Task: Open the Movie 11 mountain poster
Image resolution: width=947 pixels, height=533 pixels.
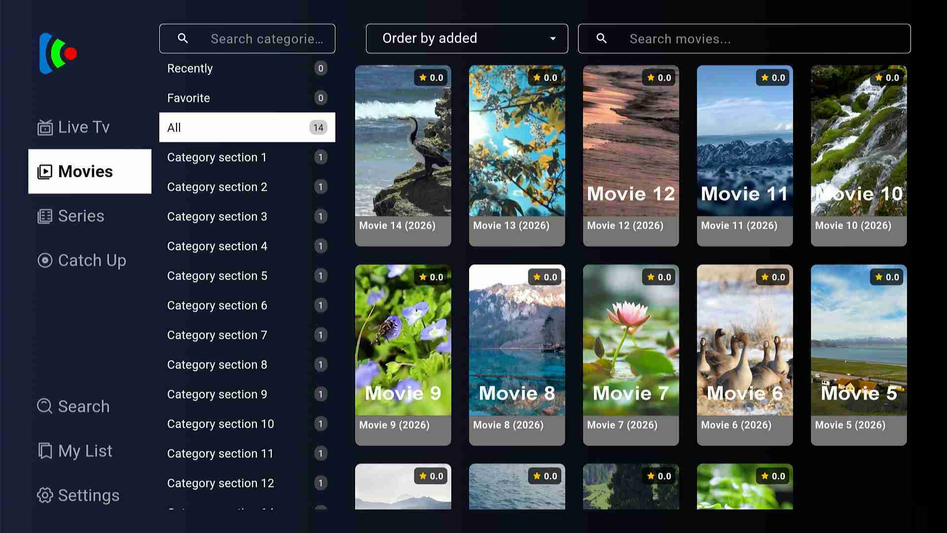Action: 745,141
